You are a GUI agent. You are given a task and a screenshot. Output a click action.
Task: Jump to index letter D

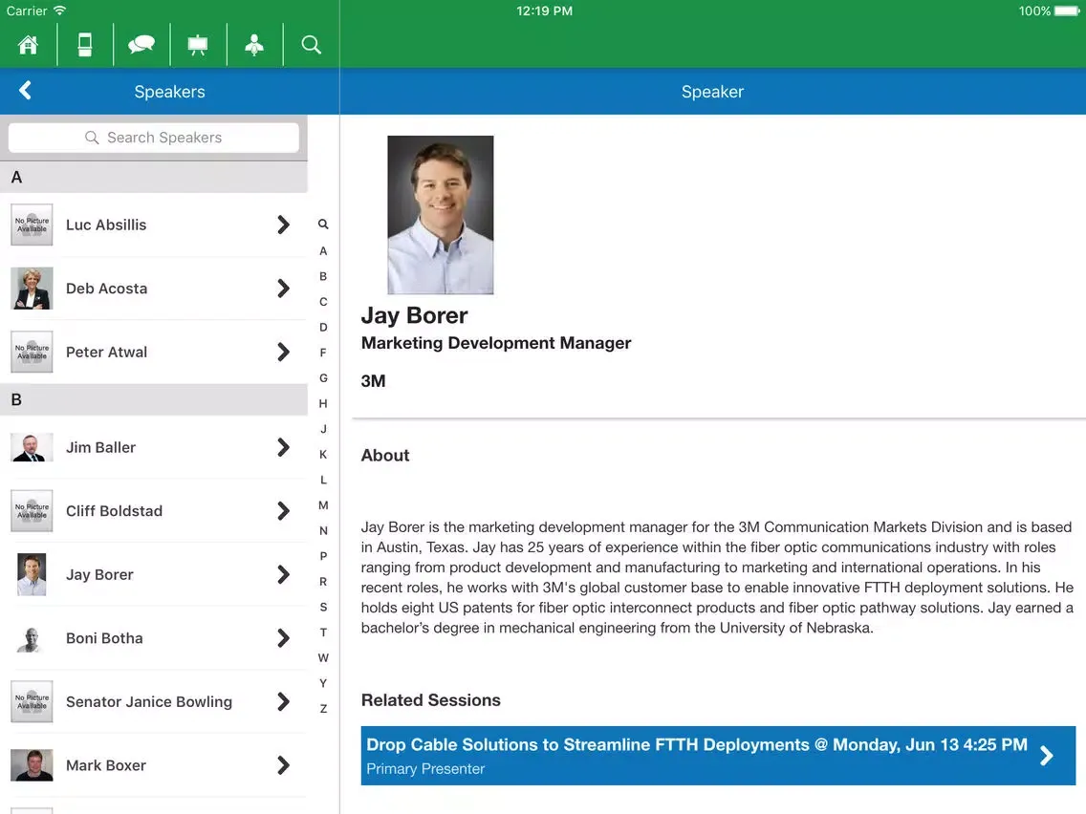tap(323, 328)
